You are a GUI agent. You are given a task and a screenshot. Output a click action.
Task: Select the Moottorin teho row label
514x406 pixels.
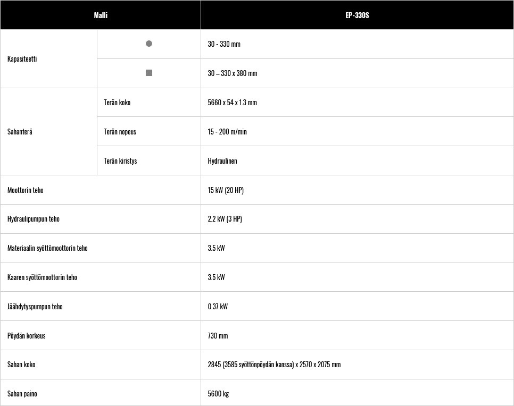25,190
